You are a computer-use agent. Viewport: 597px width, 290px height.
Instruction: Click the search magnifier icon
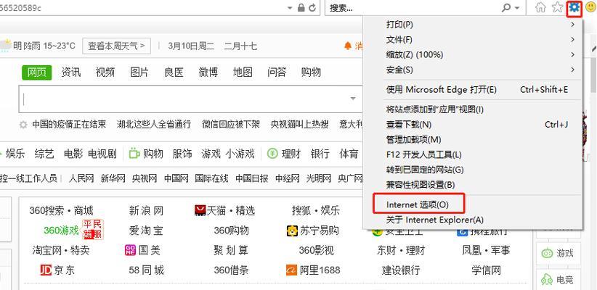[506, 7]
